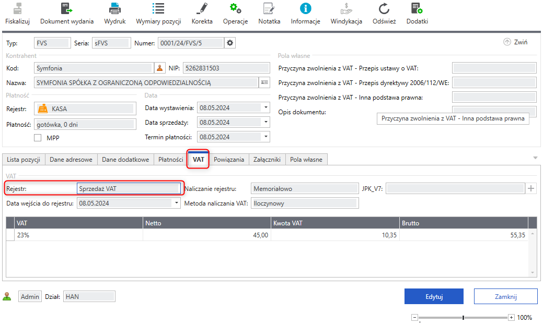Switch to the Lista pozycji tab
Image resolution: width=543 pixels, height=325 pixels.
tap(24, 160)
